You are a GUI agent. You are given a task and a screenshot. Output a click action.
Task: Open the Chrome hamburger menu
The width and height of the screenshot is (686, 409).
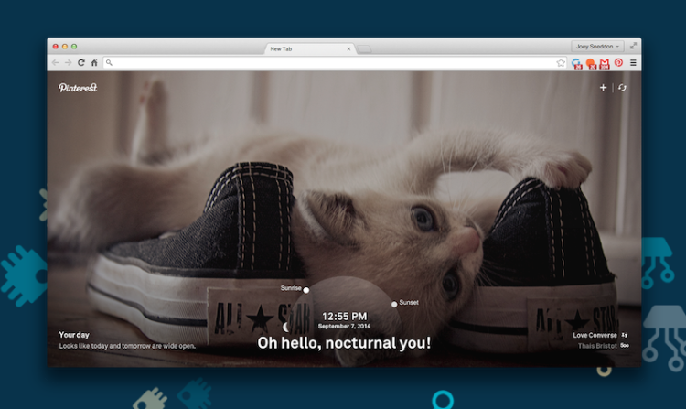[633, 63]
